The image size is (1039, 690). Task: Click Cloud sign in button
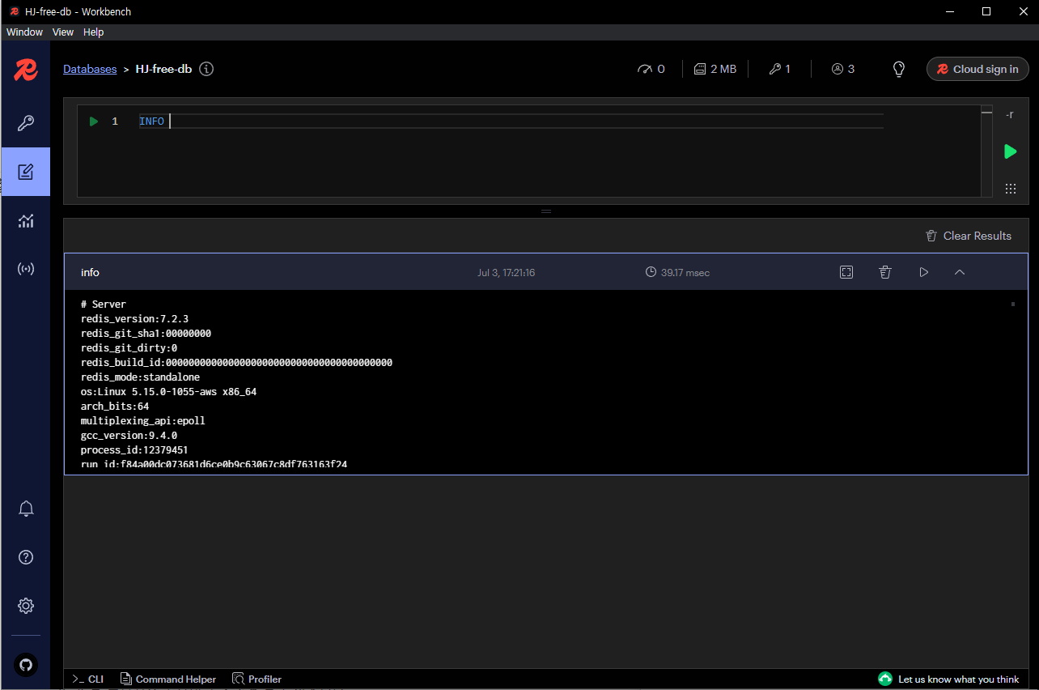click(978, 69)
